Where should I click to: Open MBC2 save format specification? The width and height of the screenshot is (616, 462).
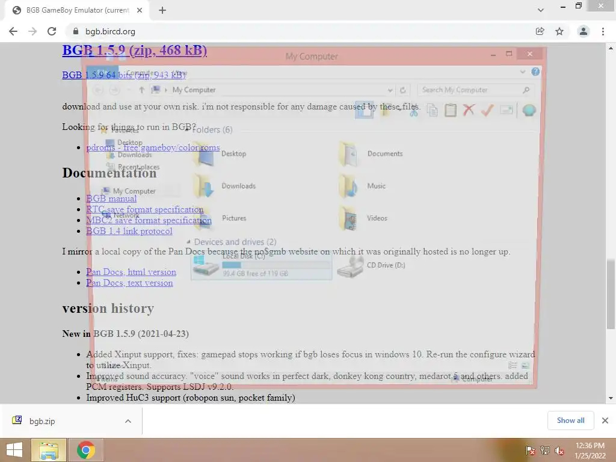click(149, 220)
